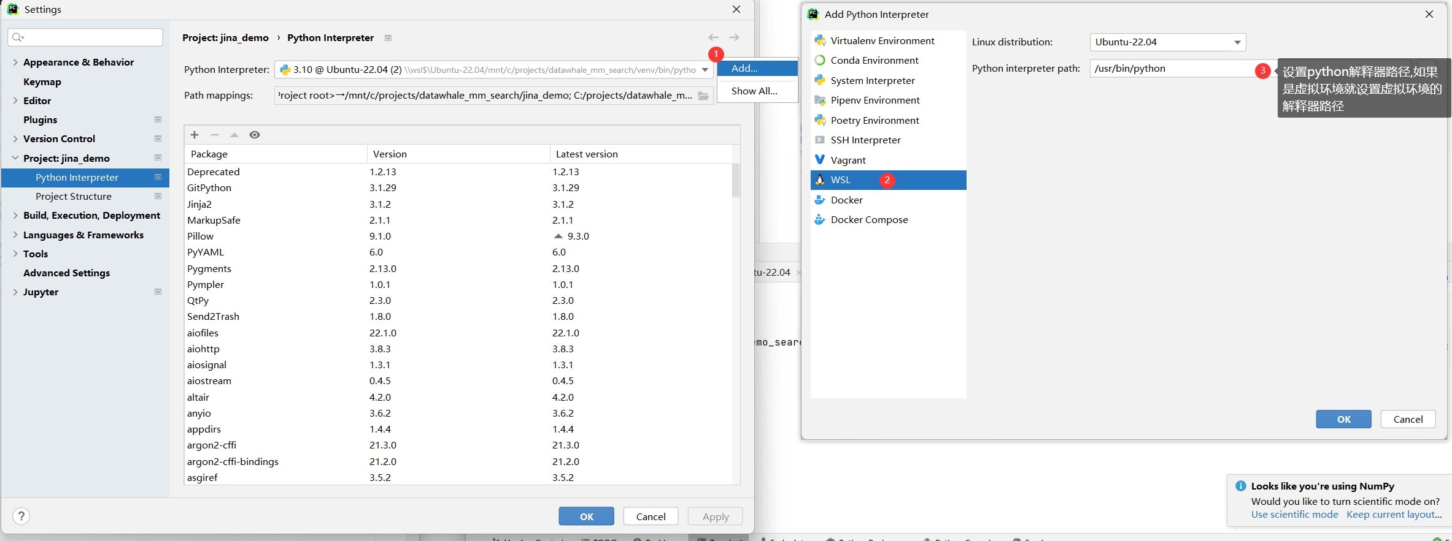Click Cancel in Add Python Interpreter dialog
The width and height of the screenshot is (1452, 541).
[x=1408, y=419]
